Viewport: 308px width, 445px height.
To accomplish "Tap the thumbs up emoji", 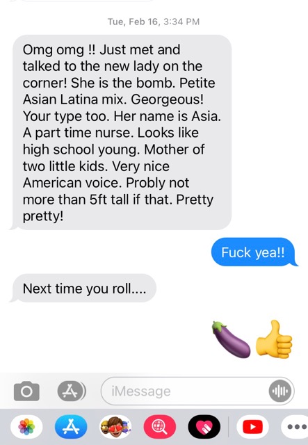I will 274,339.
